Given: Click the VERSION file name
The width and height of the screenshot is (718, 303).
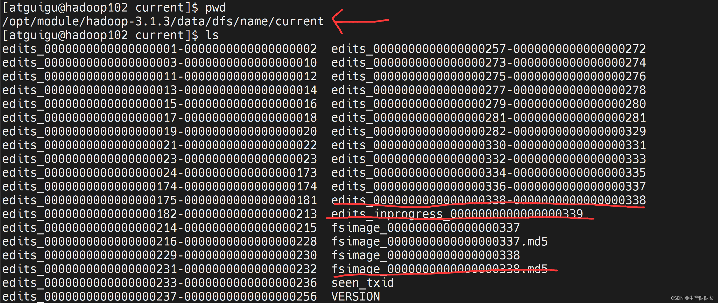Looking at the screenshot, I should [355, 296].
